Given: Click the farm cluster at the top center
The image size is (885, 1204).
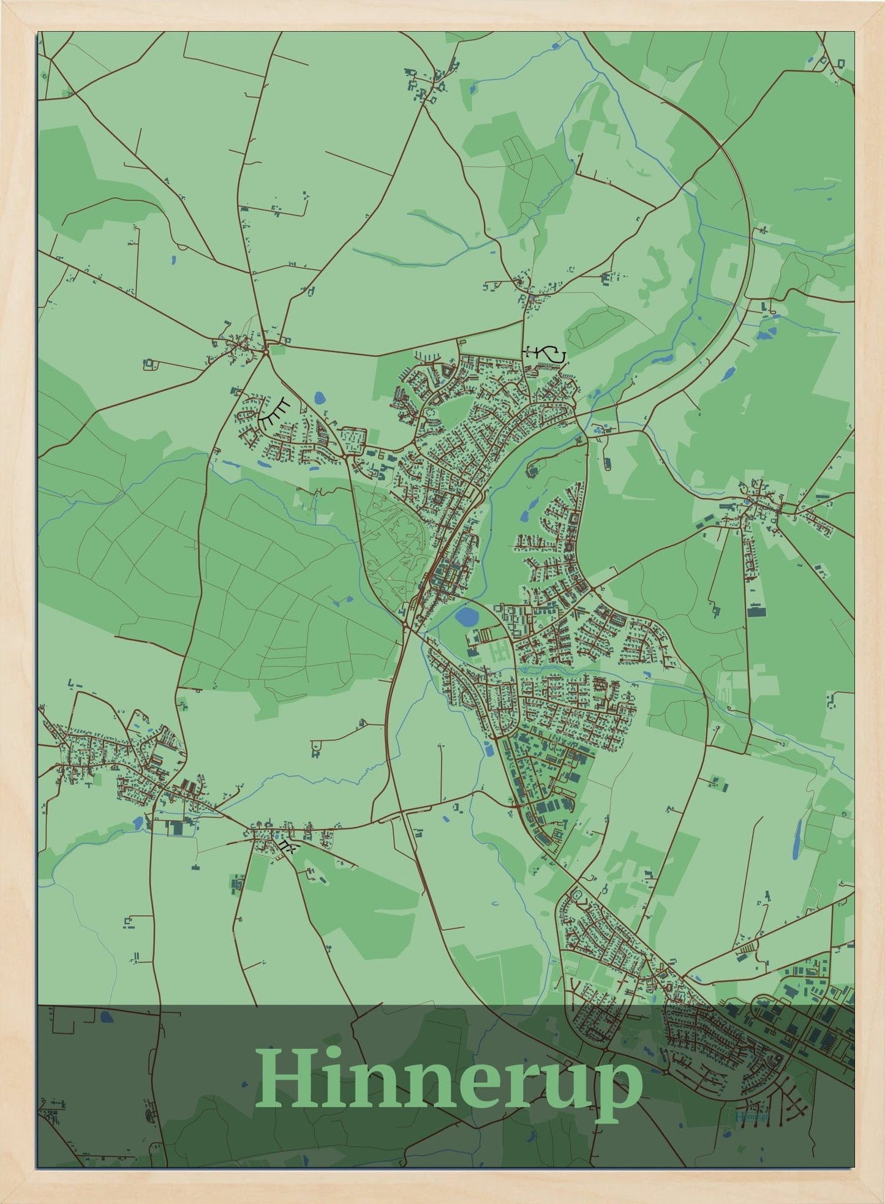Looking at the screenshot, I should (x=429, y=83).
